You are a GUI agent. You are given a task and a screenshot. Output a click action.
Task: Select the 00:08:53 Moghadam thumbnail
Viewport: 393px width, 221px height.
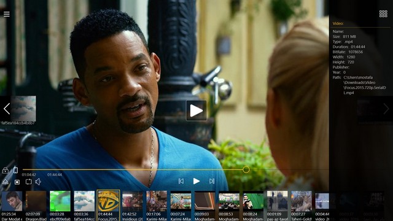[x=229, y=206]
